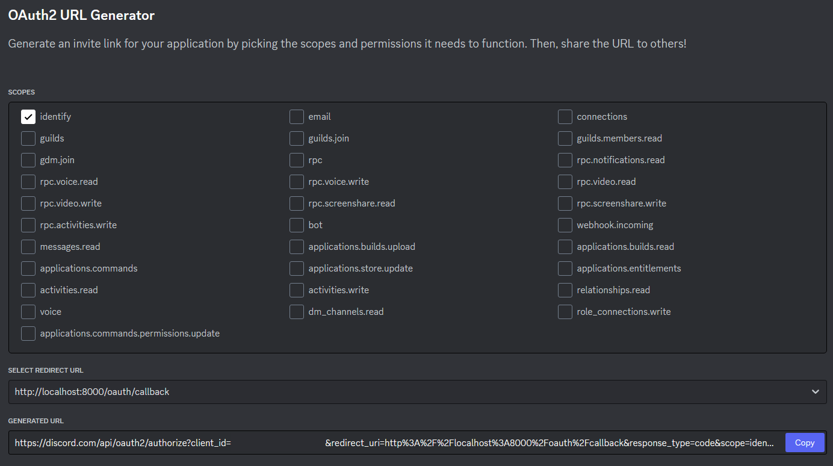This screenshot has height=466, width=833.
Task: Enable applications.commands scope
Action: 28,269
